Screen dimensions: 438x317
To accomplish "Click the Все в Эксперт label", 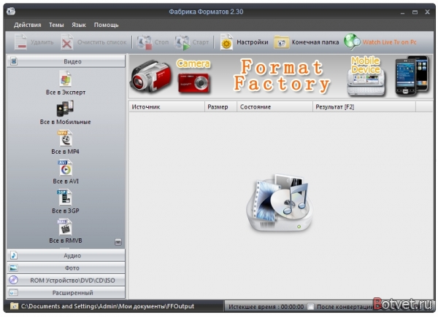I will click(66, 93).
